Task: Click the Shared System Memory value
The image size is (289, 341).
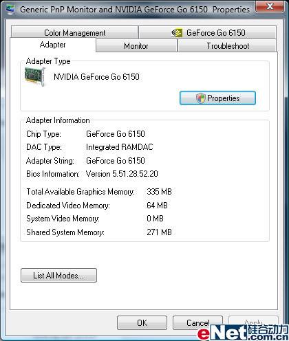Action: pos(159,232)
